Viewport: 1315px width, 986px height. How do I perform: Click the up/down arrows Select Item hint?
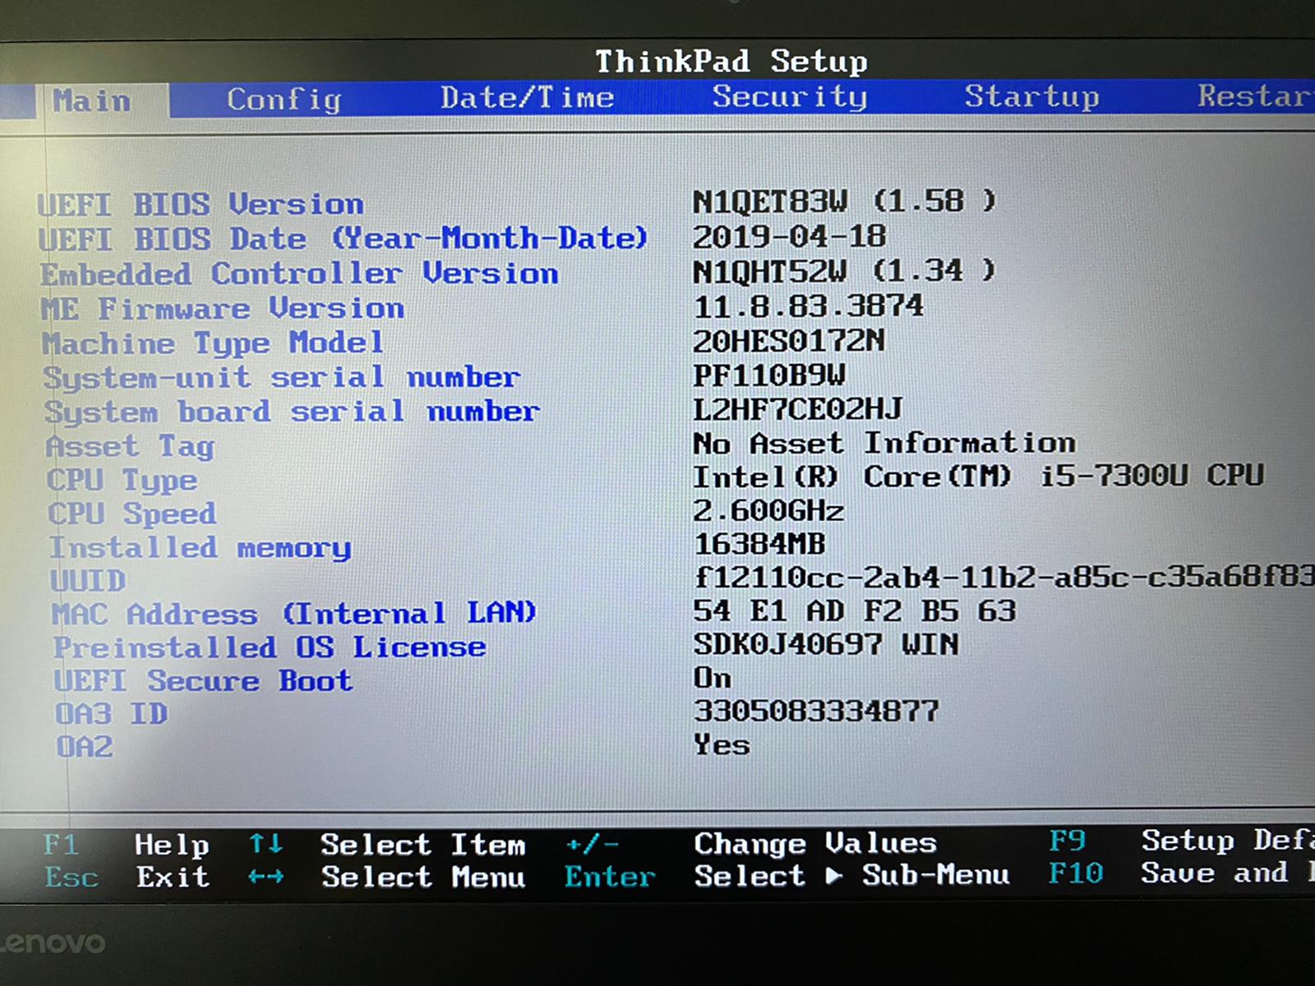pos(387,845)
